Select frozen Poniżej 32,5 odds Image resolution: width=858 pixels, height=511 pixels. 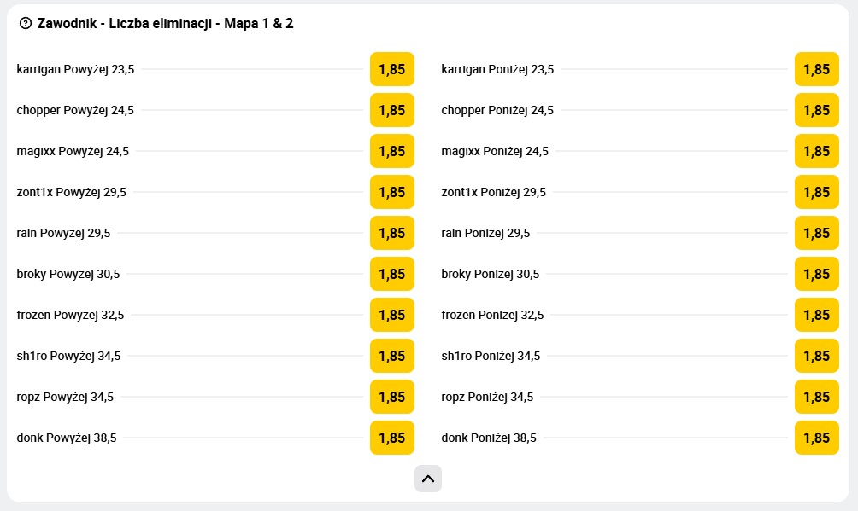pyautogui.click(x=816, y=315)
